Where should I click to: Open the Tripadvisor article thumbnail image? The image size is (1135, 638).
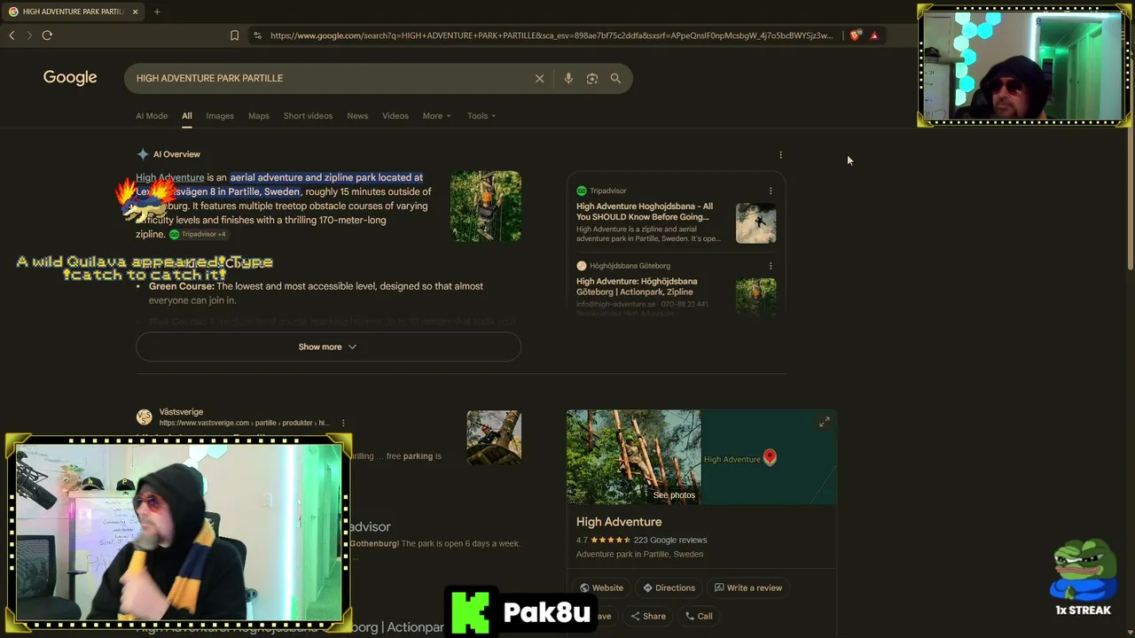tap(755, 222)
